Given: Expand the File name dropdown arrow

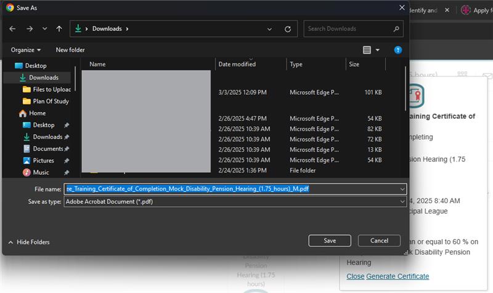Looking at the screenshot, I should pyautogui.click(x=402, y=189).
